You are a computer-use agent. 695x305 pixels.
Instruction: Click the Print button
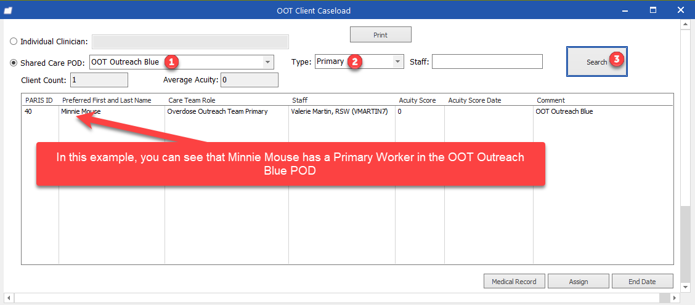(380, 35)
